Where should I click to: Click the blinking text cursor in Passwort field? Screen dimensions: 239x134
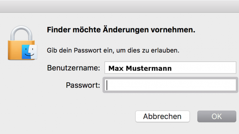tap(107, 85)
